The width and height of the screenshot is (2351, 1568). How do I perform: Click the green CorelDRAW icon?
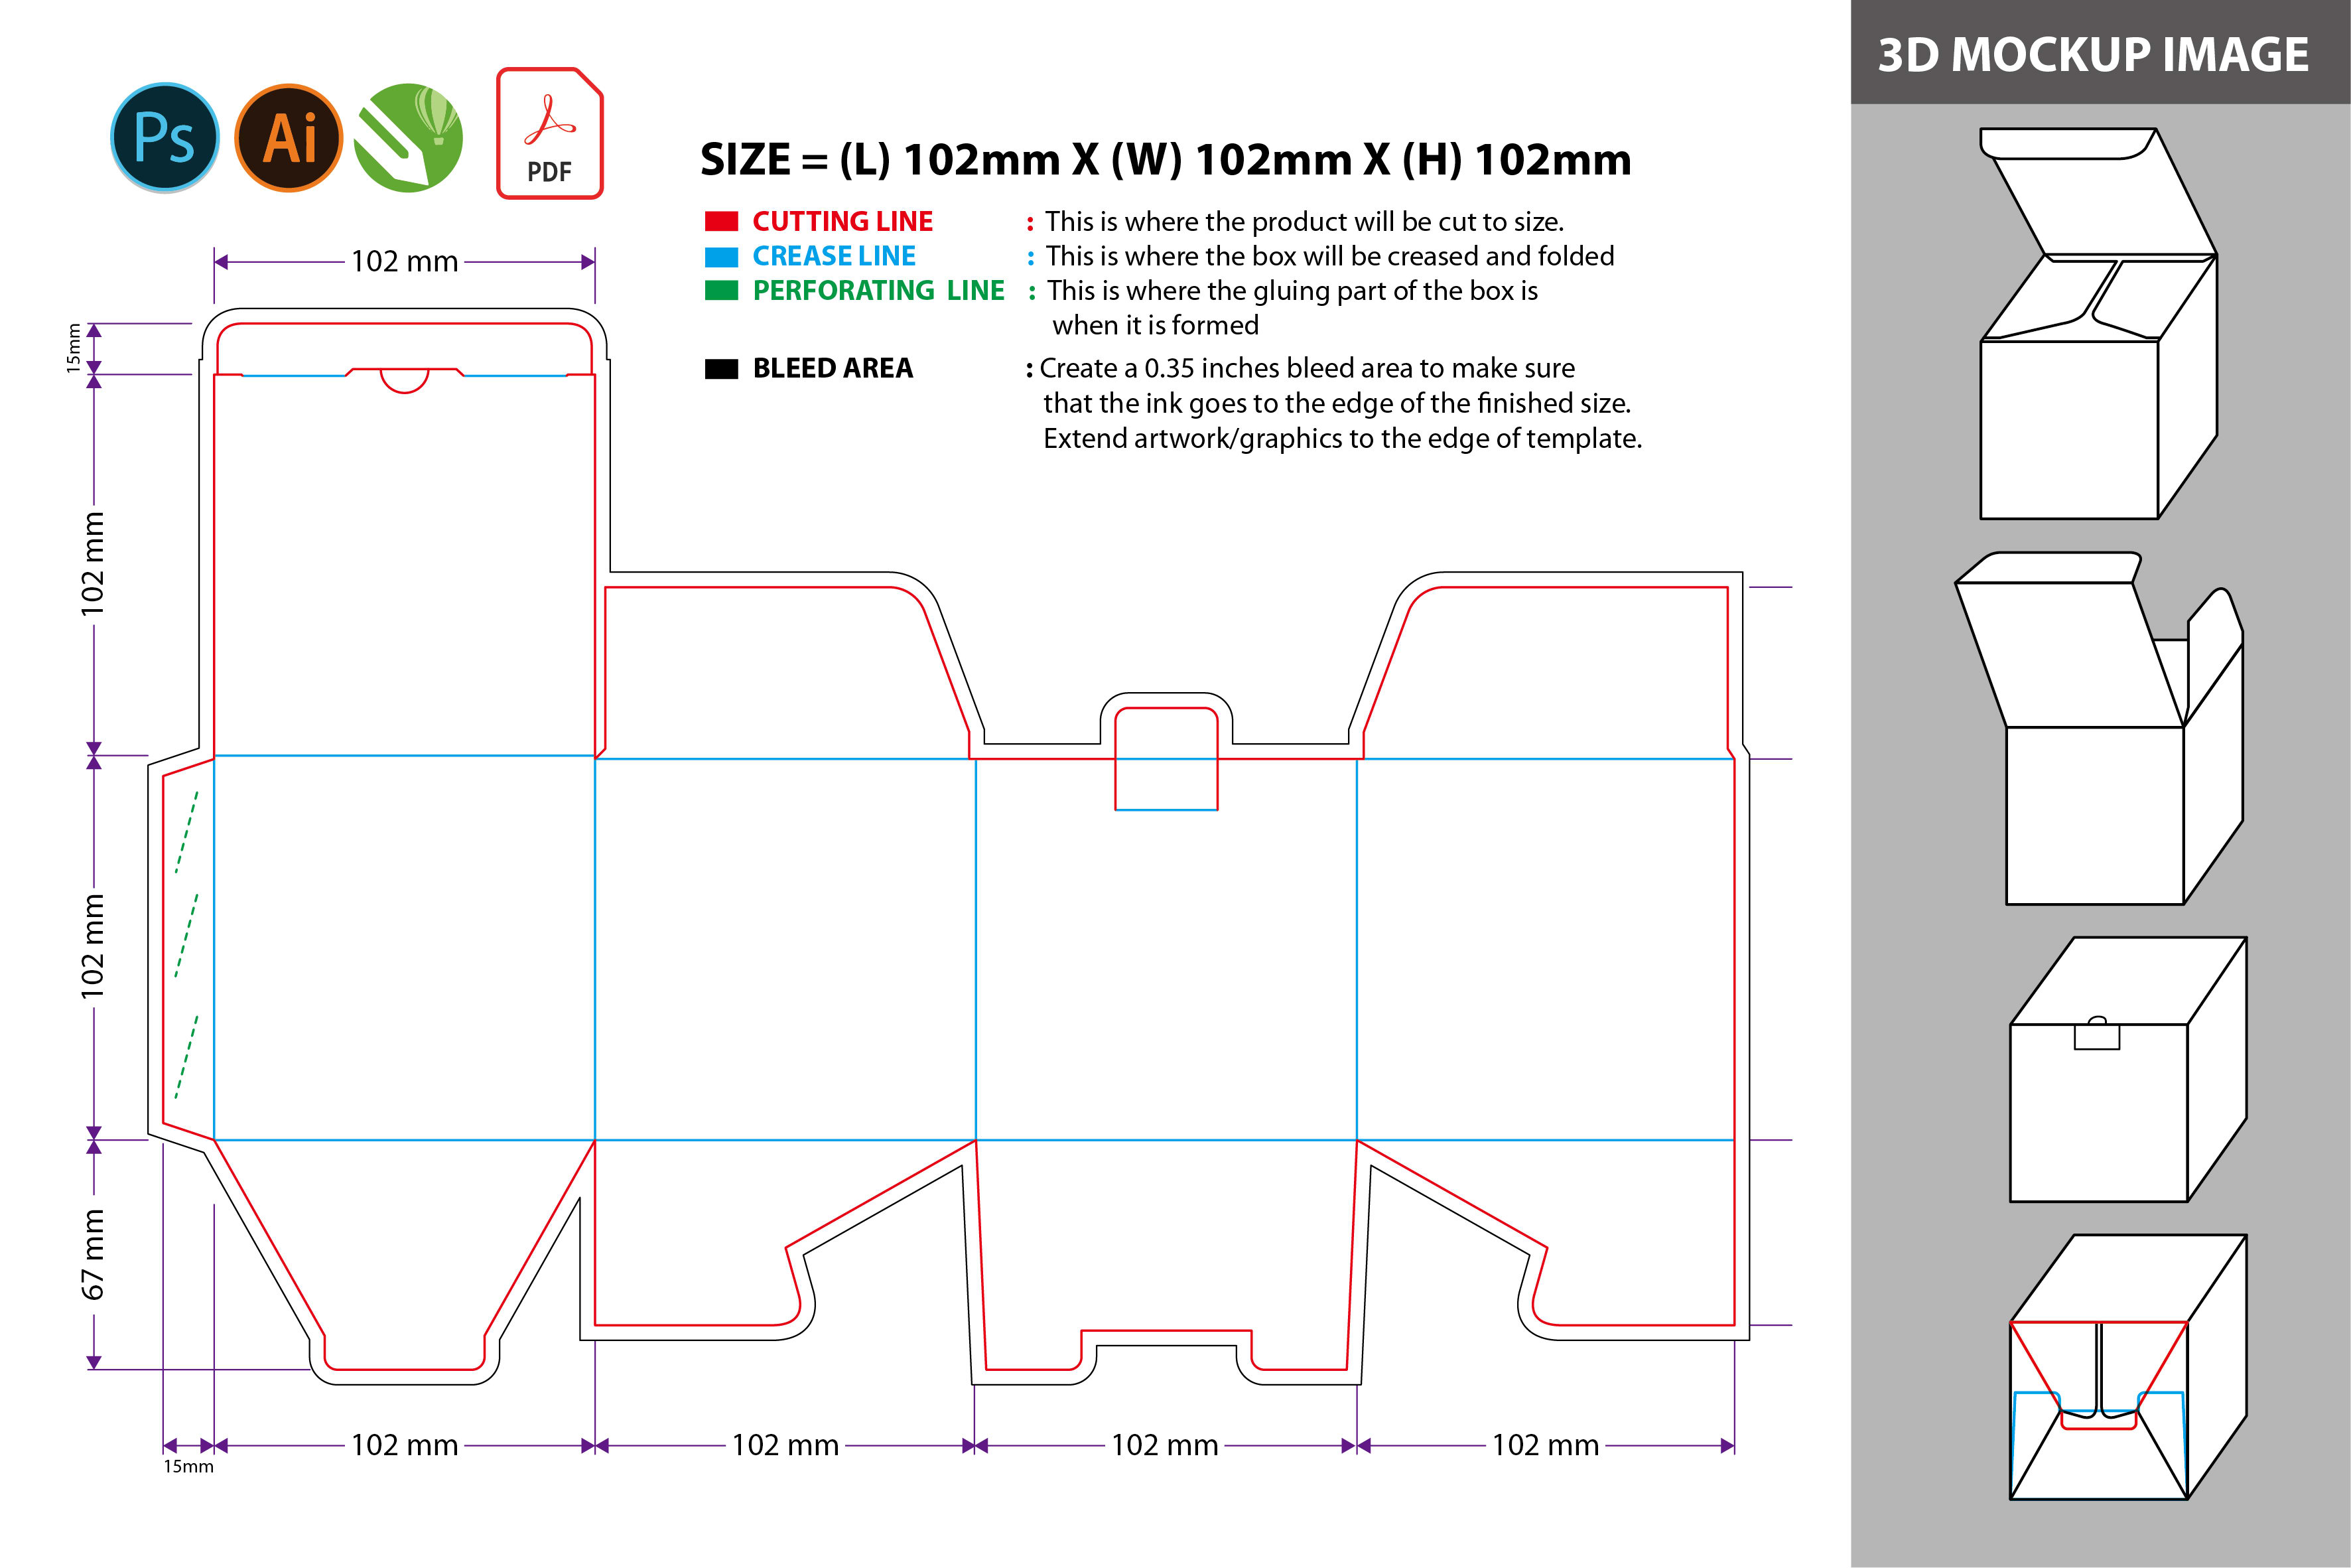click(x=409, y=138)
